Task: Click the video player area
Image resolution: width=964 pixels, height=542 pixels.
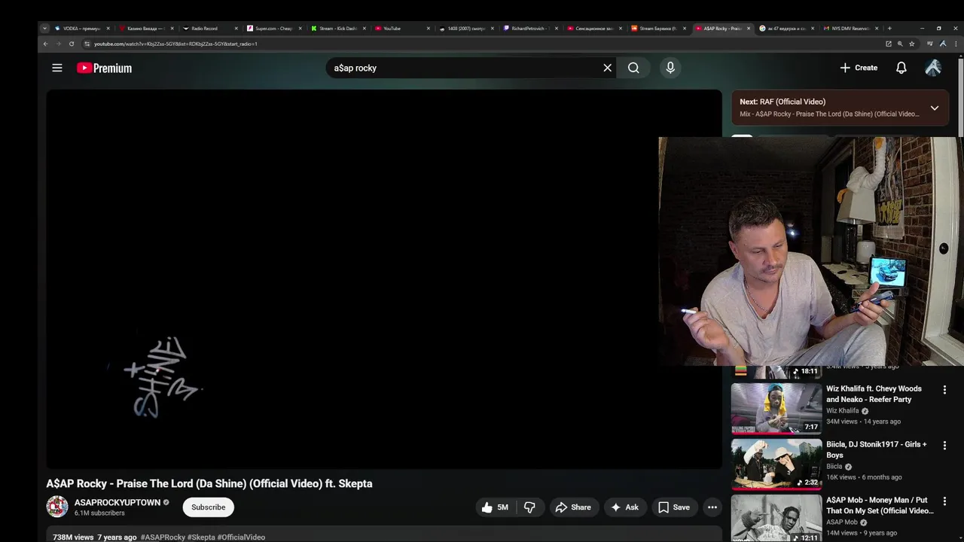Action: pos(384,279)
